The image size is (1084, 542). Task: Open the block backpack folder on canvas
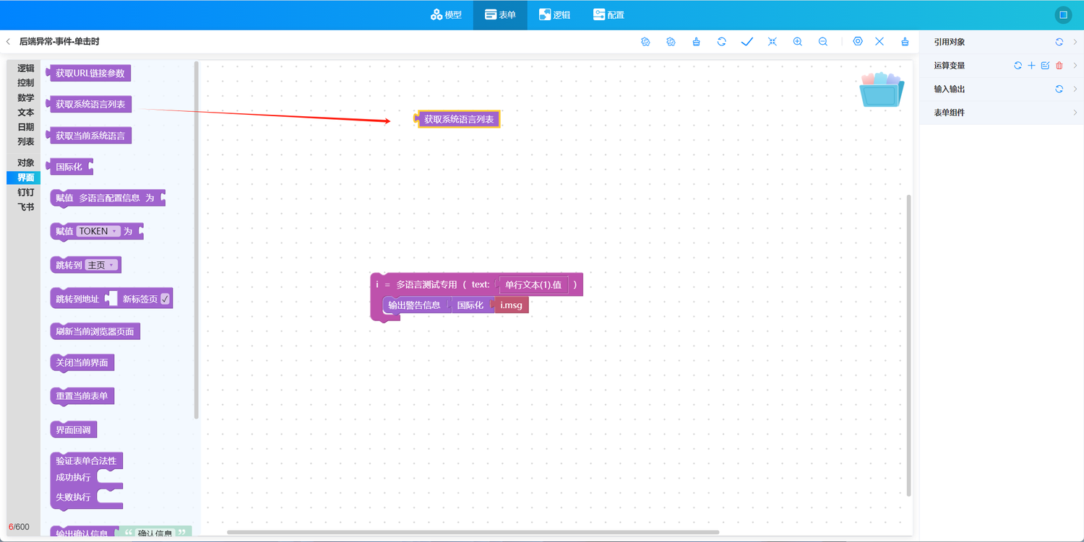point(882,90)
